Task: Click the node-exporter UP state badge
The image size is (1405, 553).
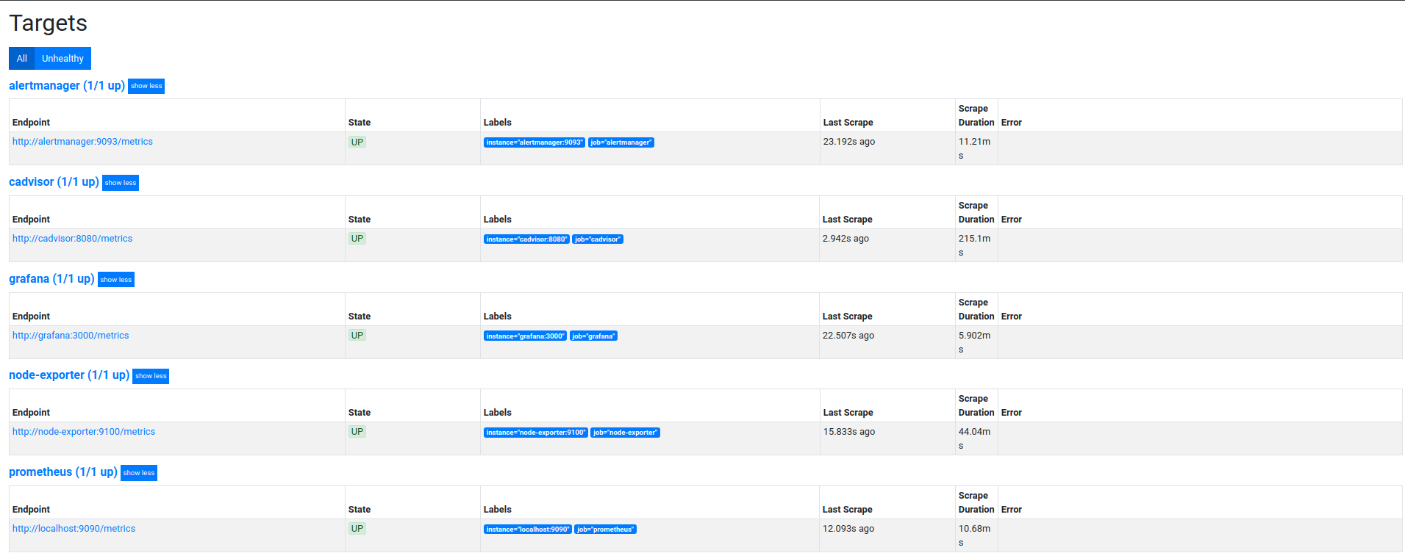Action: 357,432
